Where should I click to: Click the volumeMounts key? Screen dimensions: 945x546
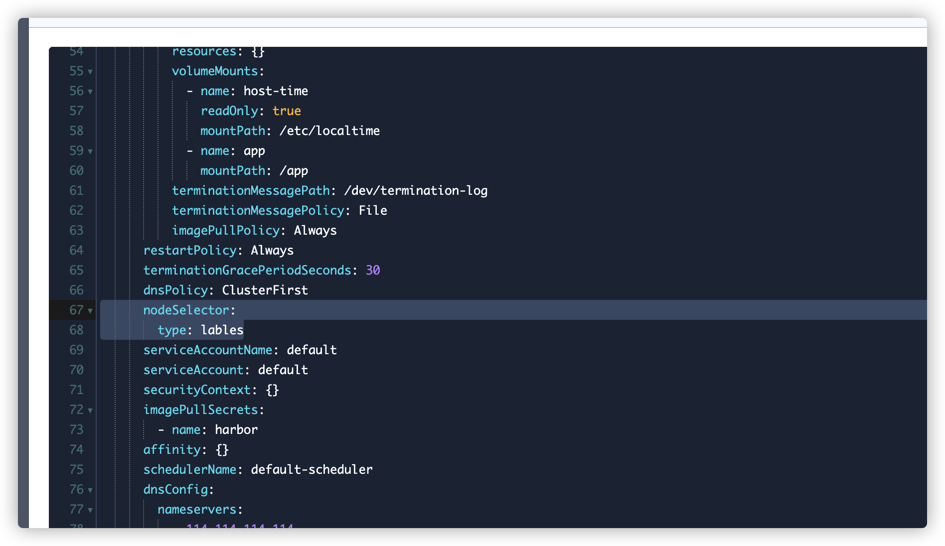215,71
